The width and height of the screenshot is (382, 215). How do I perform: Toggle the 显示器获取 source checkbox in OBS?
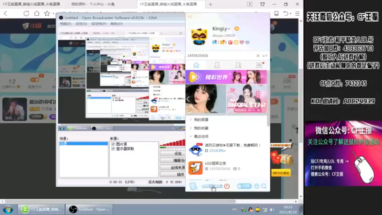pyautogui.click(x=113, y=149)
